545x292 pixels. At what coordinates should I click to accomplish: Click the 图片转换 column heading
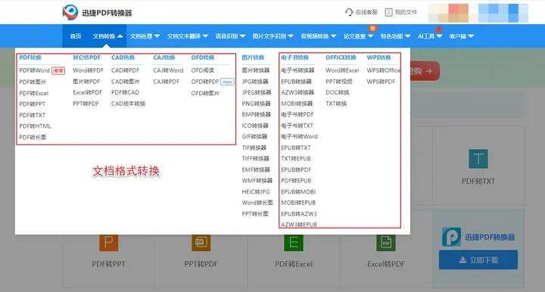[253, 57]
